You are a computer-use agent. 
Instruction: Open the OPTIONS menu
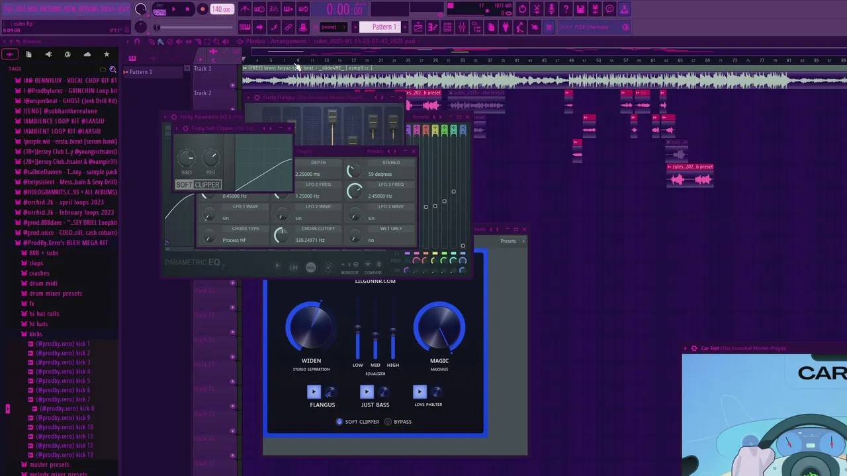[x=89, y=9]
